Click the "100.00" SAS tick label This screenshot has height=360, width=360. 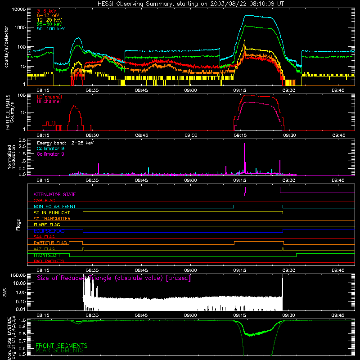click(x=18, y=275)
